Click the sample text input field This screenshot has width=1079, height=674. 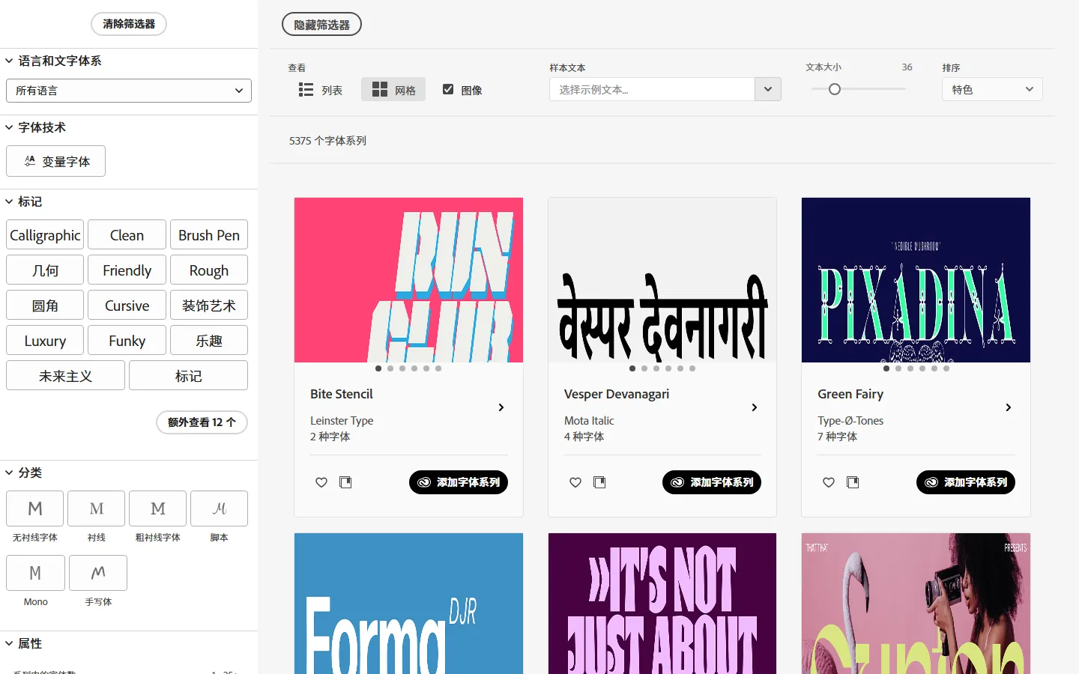click(652, 89)
